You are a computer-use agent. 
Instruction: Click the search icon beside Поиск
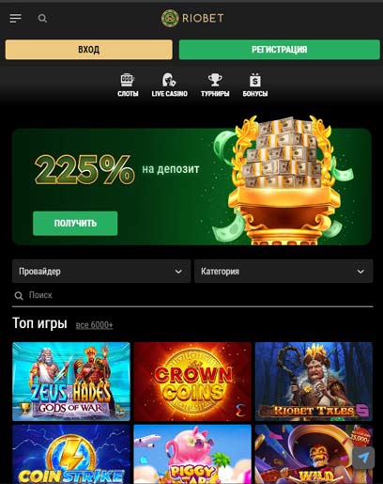pyautogui.click(x=19, y=295)
